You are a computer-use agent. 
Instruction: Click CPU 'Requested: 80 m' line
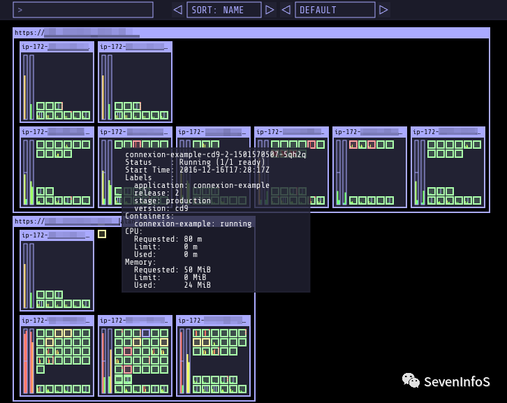click(x=168, y=239)
